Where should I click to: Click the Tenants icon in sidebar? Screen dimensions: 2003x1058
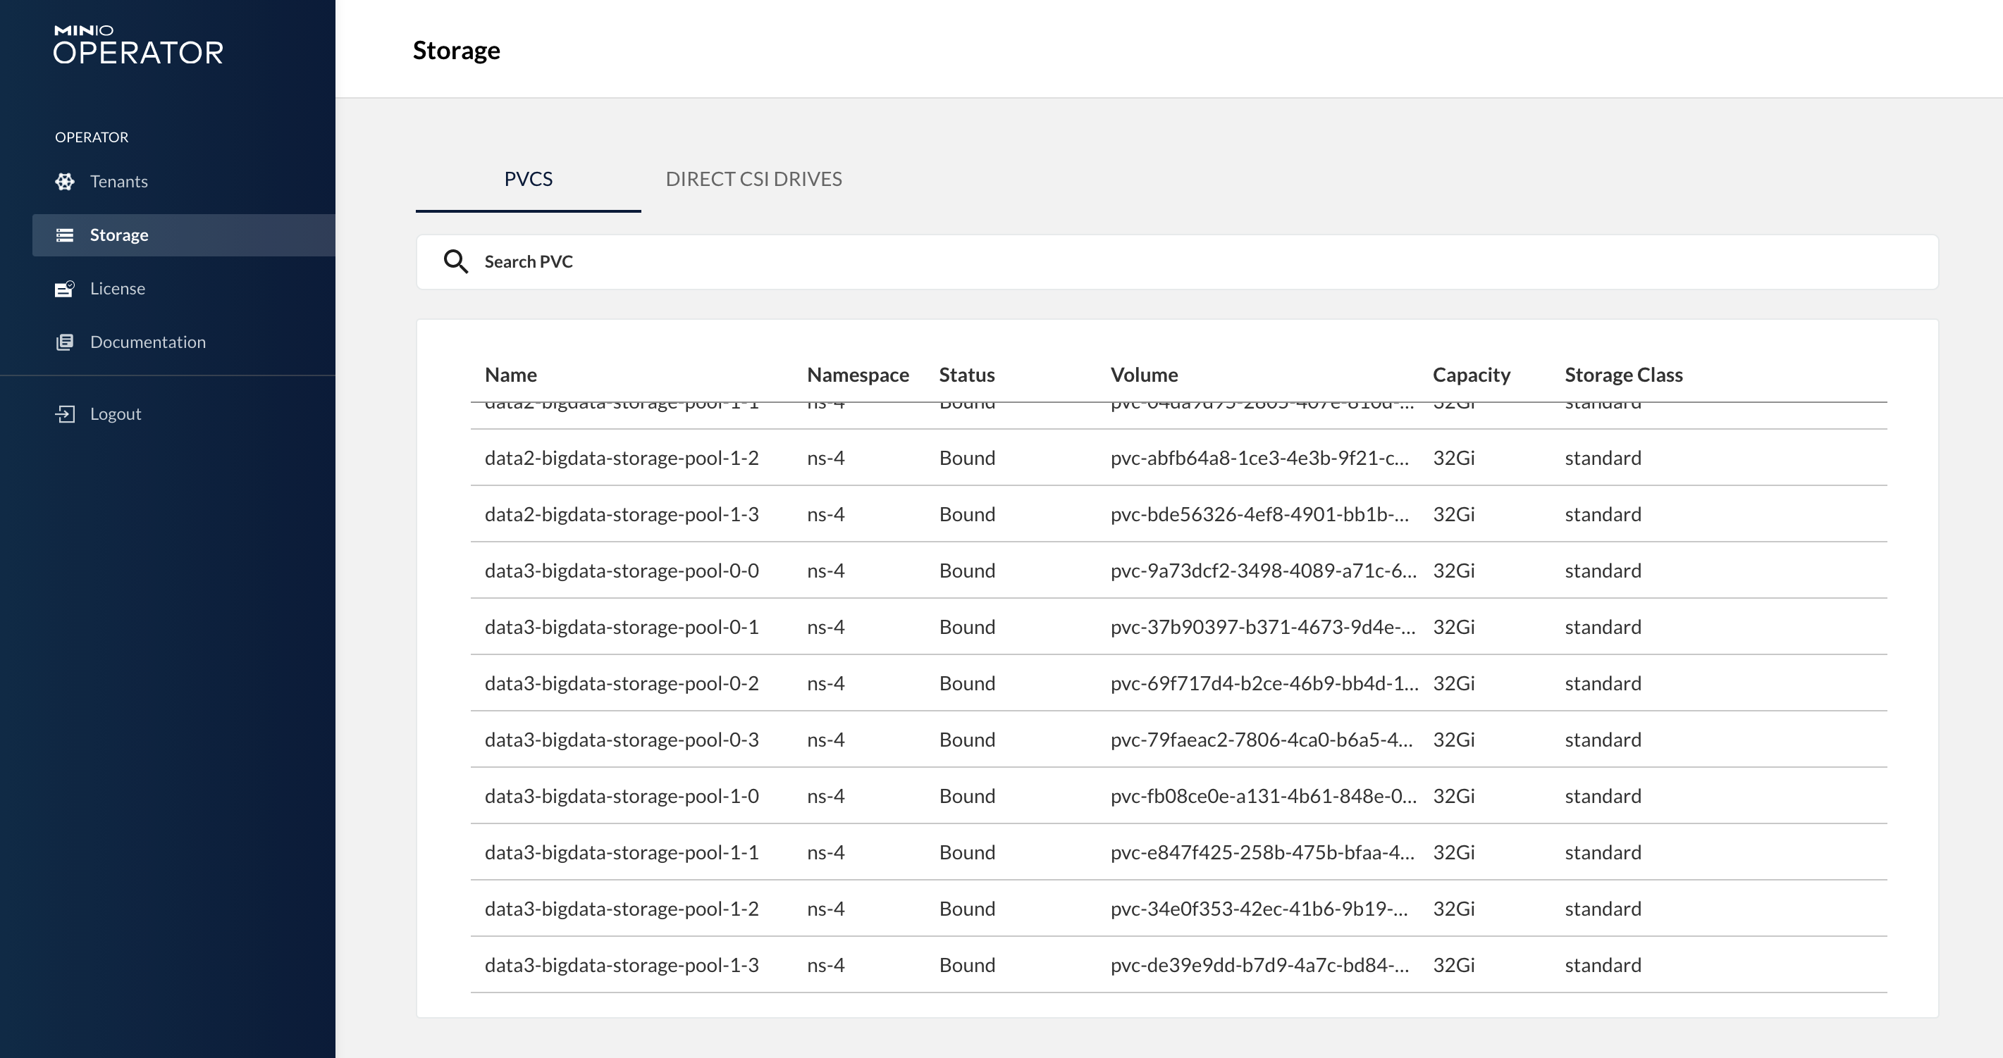65,181
